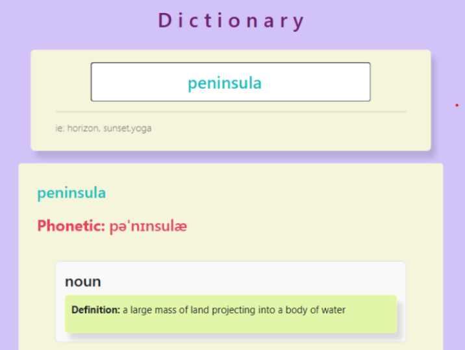Click the small red dot at right
This screenshot has width=465, height=350.
pos(457,104)
